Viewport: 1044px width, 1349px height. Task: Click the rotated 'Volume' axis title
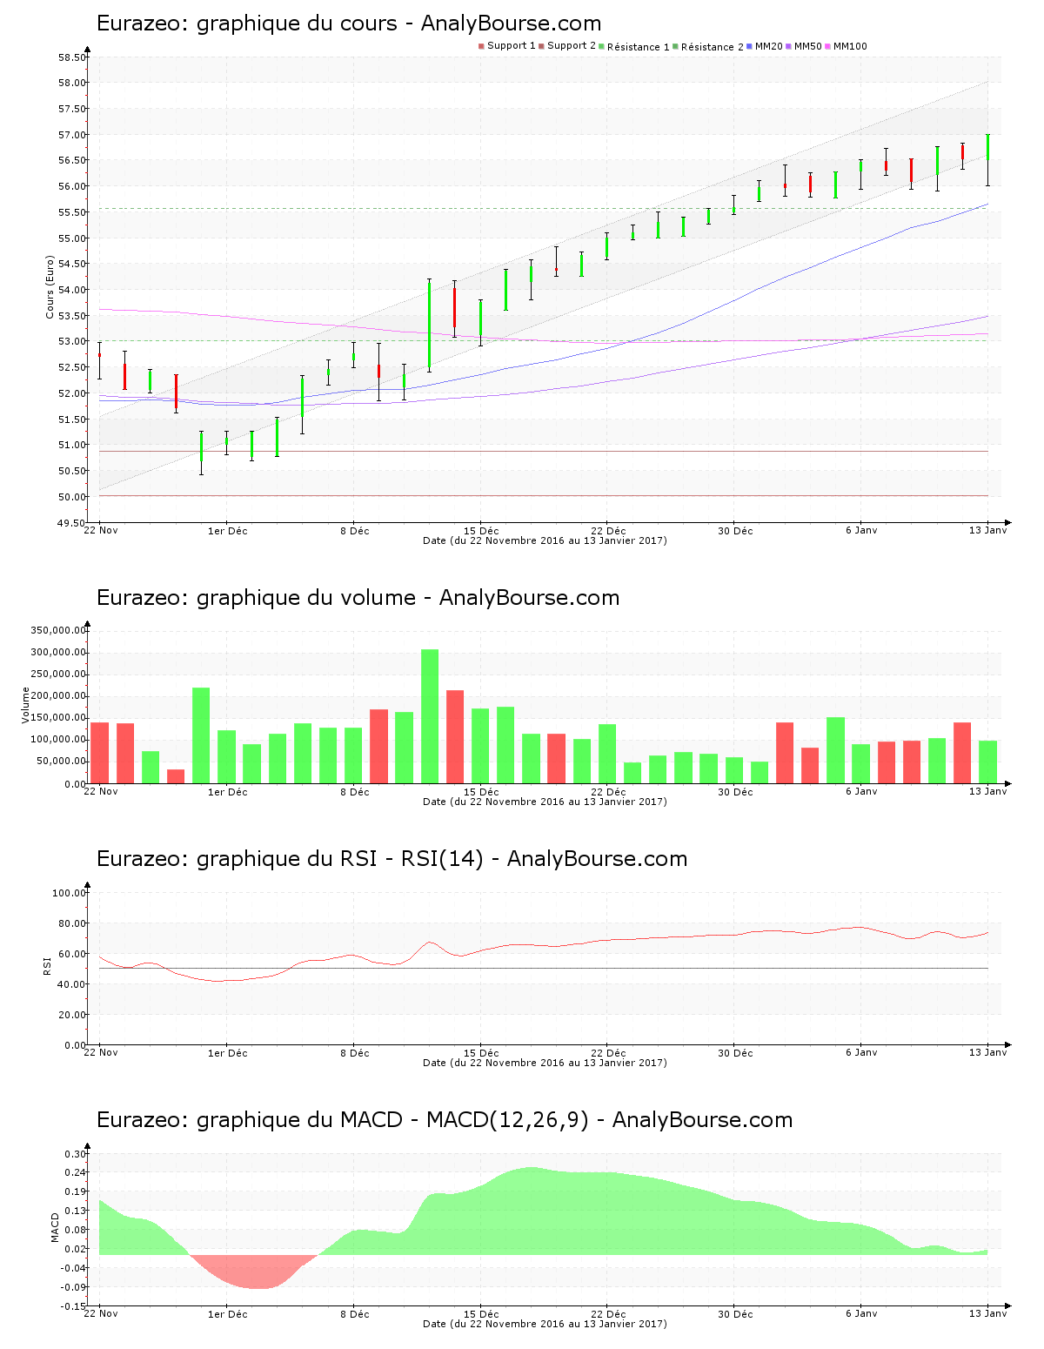coord(25,705)
